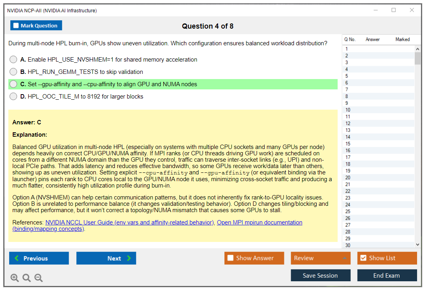Uncheck the Show List option
Viewport: 427px width, 292px height.
(363, 258)
